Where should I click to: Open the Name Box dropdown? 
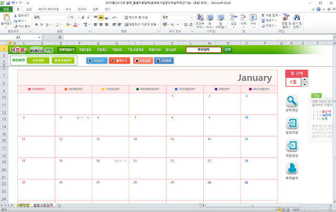click(39, 37)
